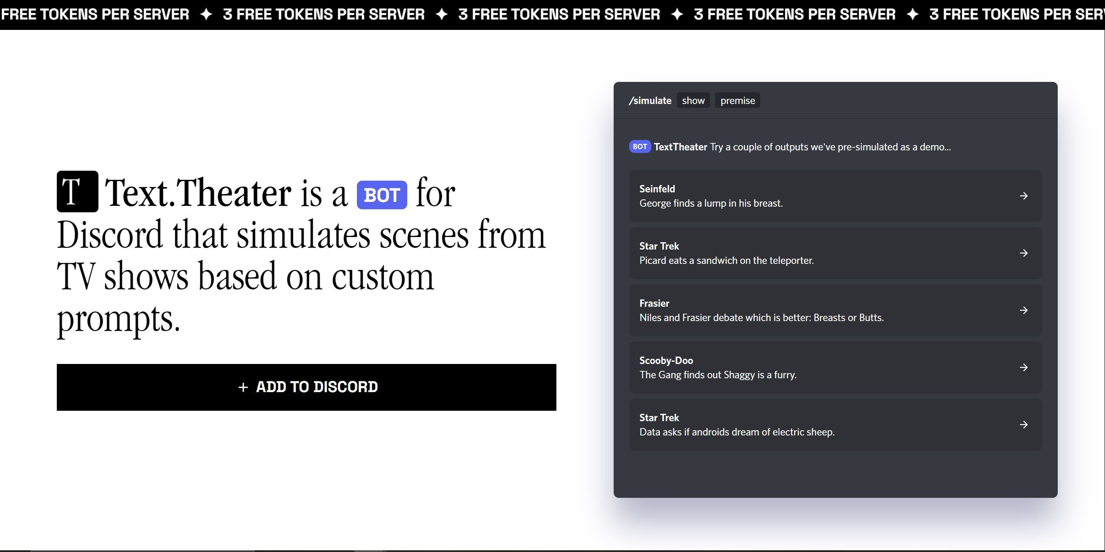The image size is (1105, 552).
Task: Select the show parameter tab
Action: pos(693,100)
